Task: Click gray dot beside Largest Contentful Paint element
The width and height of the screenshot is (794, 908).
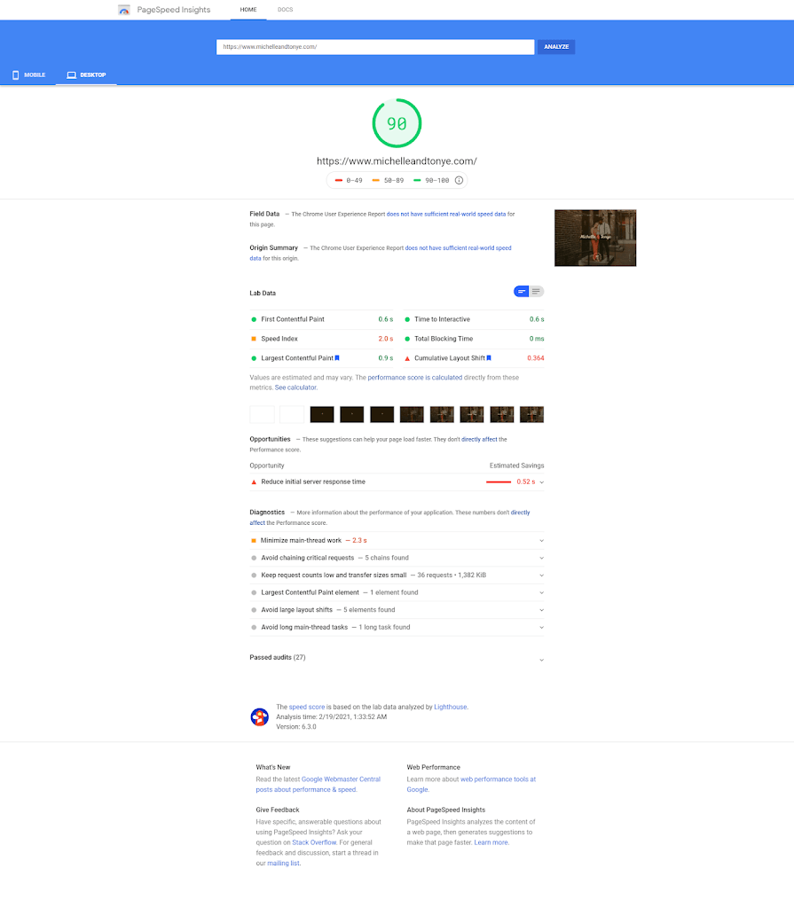Action: coord(253,593)
